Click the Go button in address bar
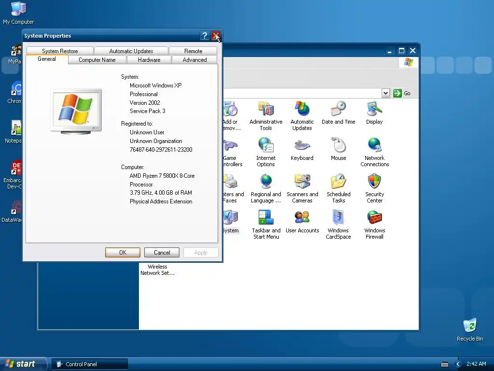 [402, 93]
